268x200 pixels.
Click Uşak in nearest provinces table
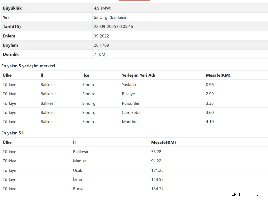[x=77, y=170]
